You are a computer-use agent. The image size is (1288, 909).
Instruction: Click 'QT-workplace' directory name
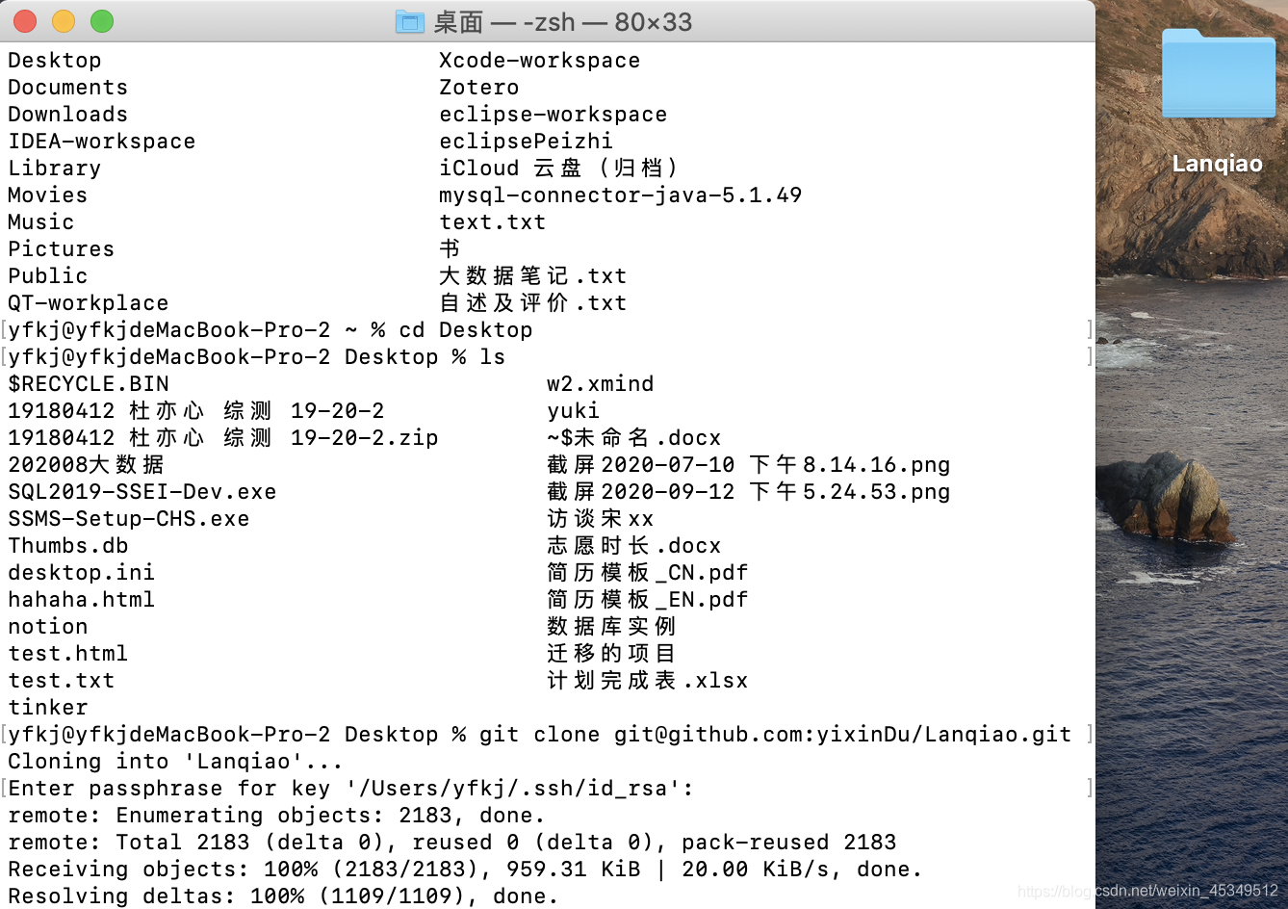click(x=88, y=302)
